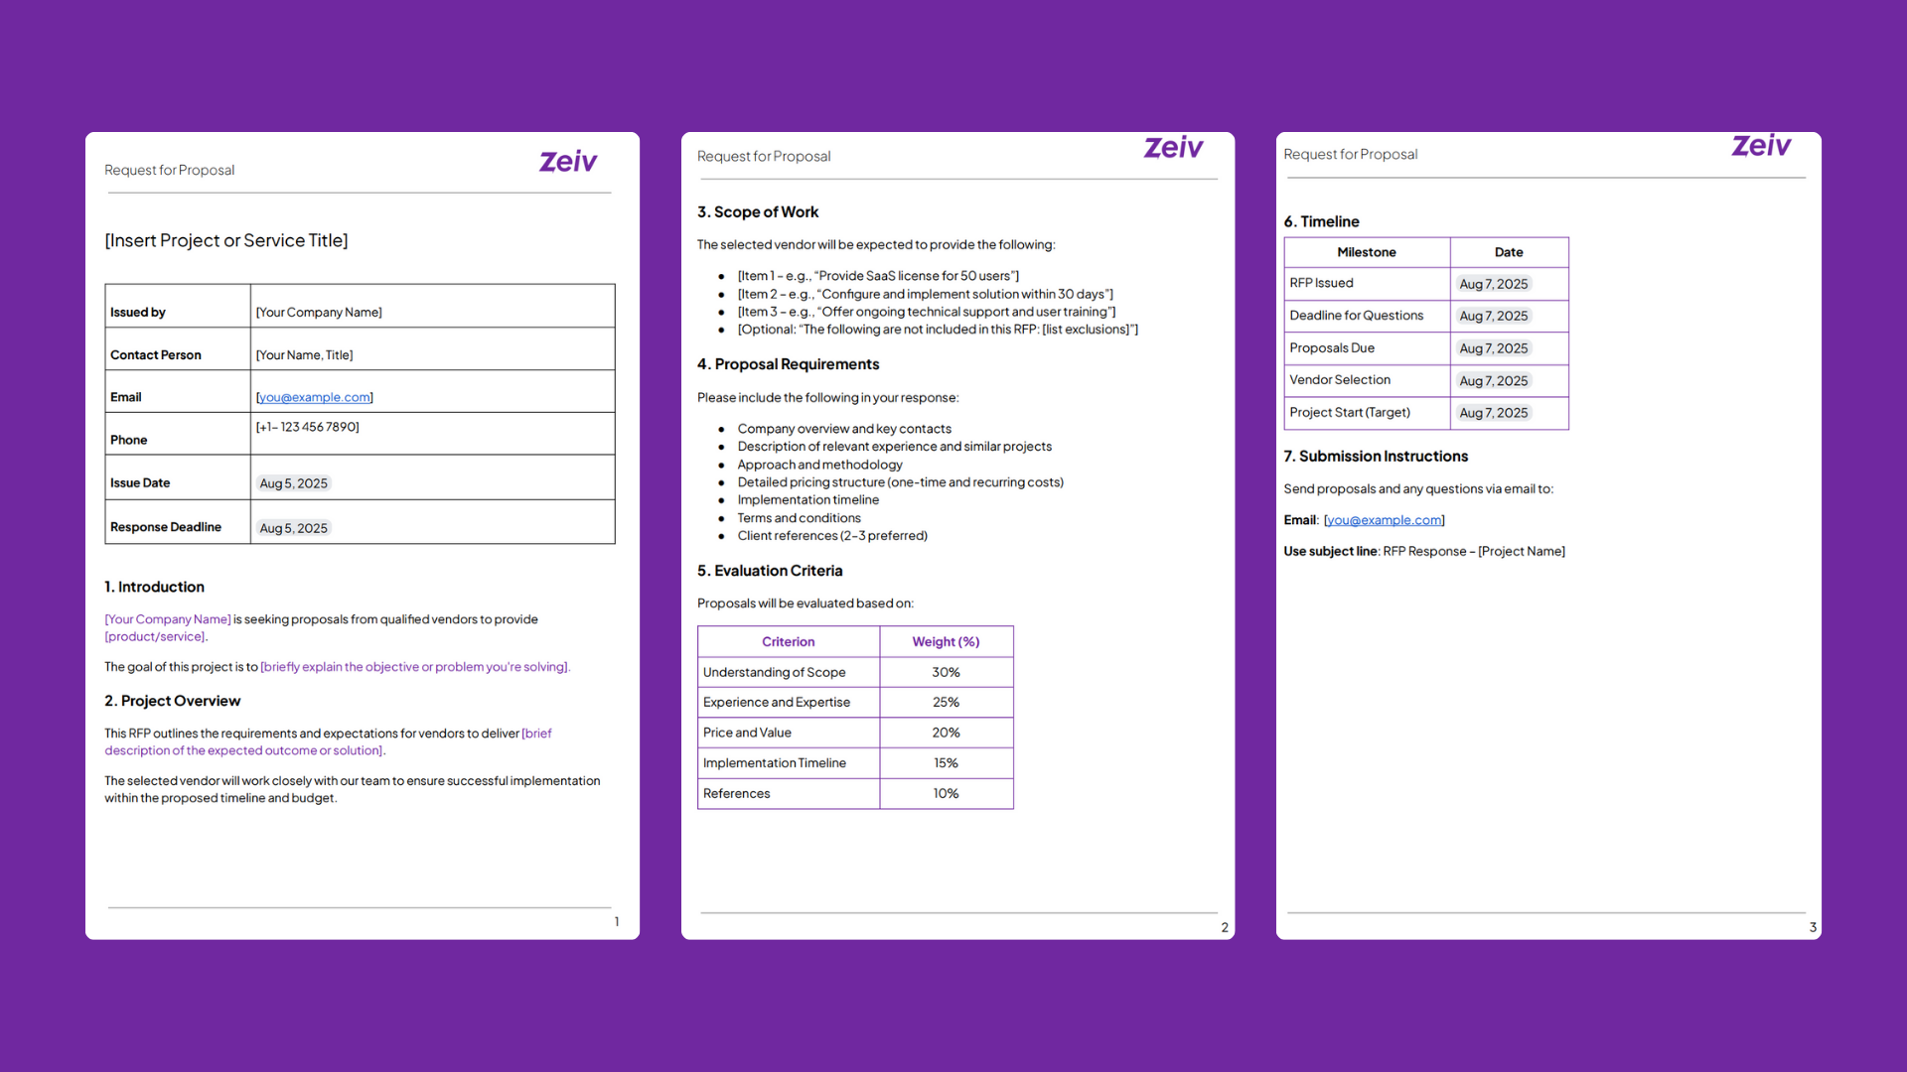Image resolution: width=1907 pixels, height=1072 pixels.
Task: Select the Response Deadline date field
Action: [293, 527]
